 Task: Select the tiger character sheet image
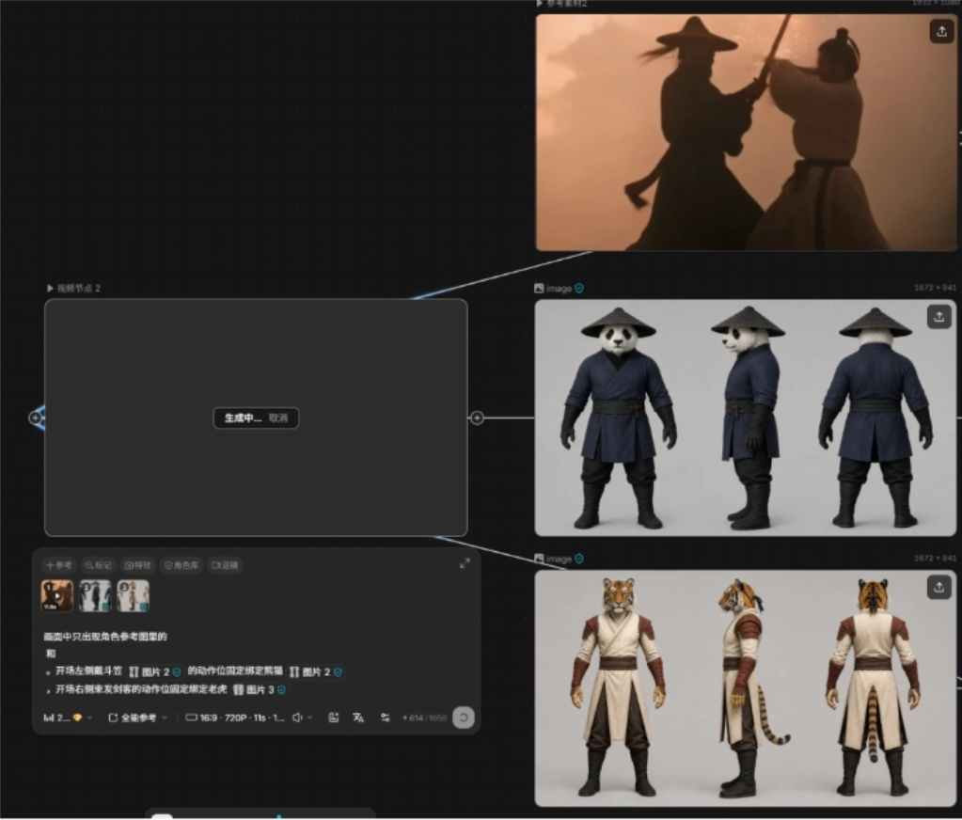[x=745, y=688]
